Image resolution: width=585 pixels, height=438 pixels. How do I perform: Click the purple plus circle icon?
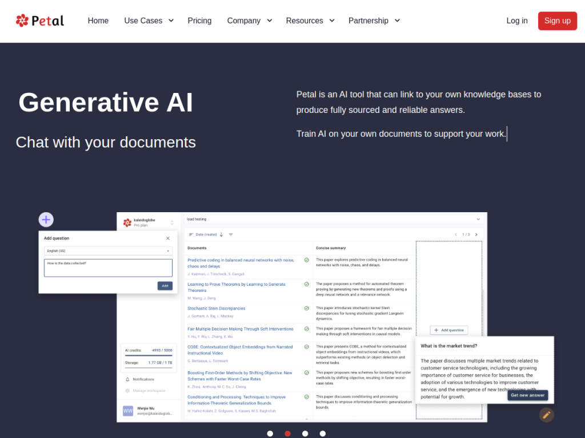46,220
